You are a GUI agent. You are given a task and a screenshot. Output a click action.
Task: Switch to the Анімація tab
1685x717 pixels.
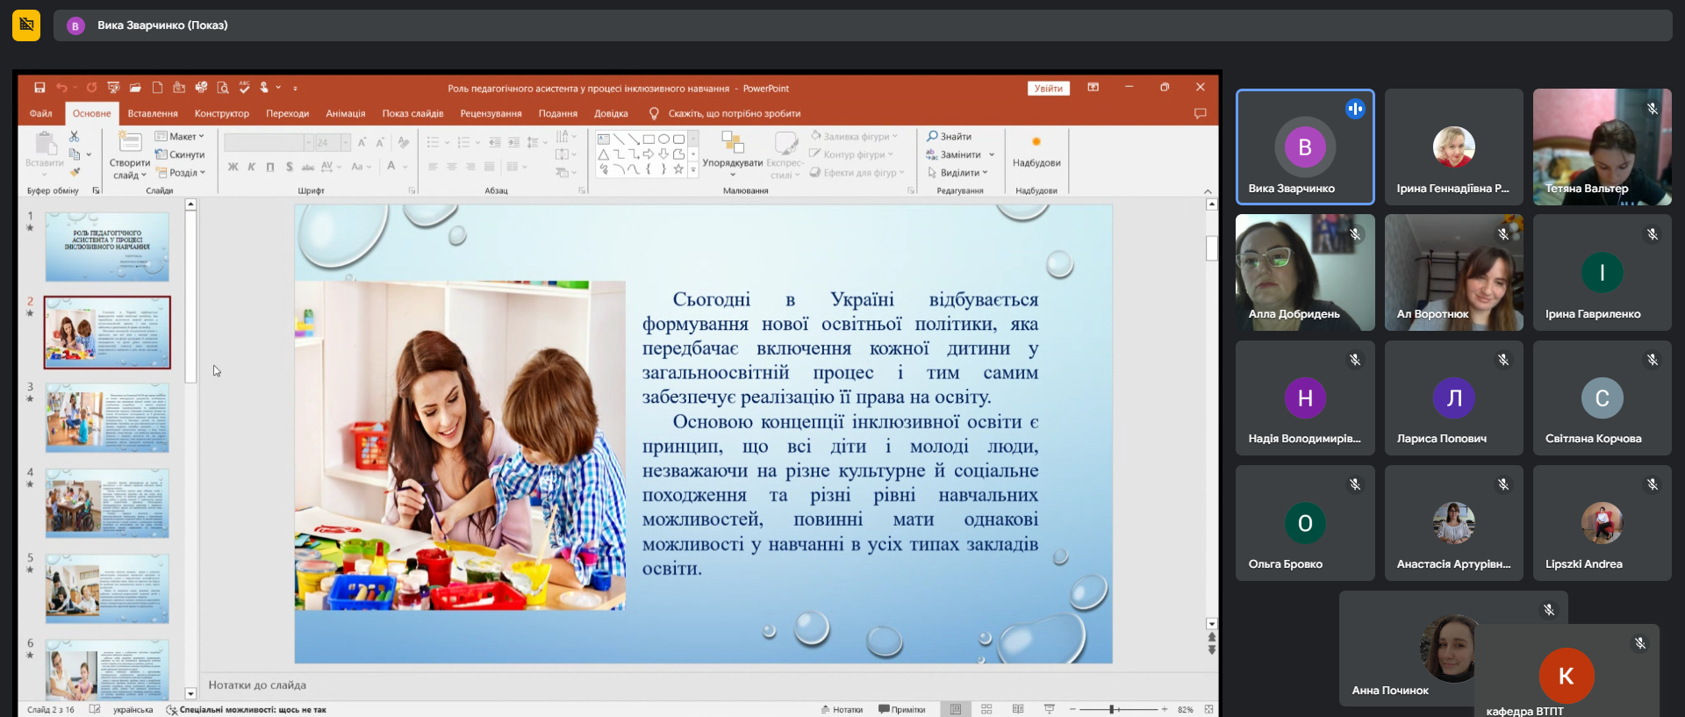tap(346, 113)
